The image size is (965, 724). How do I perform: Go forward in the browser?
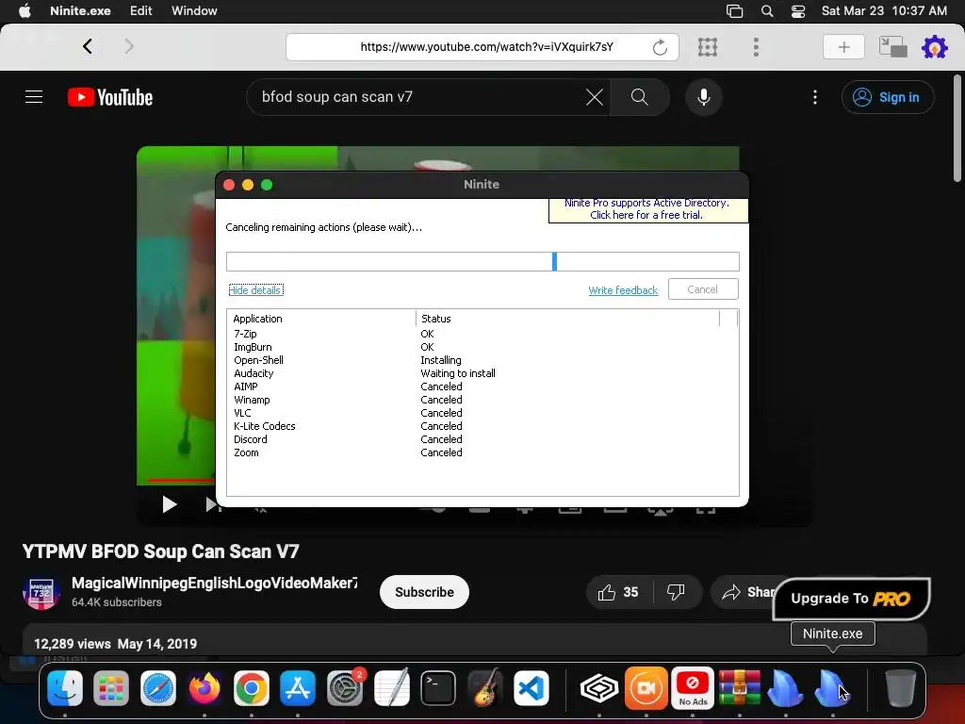(x=128, y=46)
